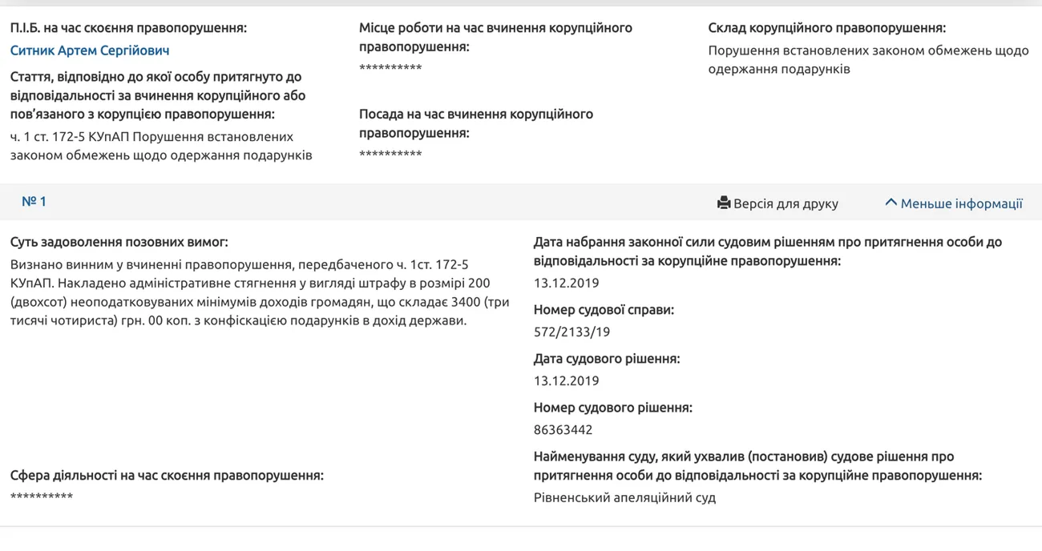Click the upward chevron beside Меньше інформації
This screenshot has height=551, width=1042.
coord(891,203)
